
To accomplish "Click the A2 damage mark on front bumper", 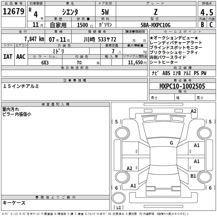I will [193, 111].
